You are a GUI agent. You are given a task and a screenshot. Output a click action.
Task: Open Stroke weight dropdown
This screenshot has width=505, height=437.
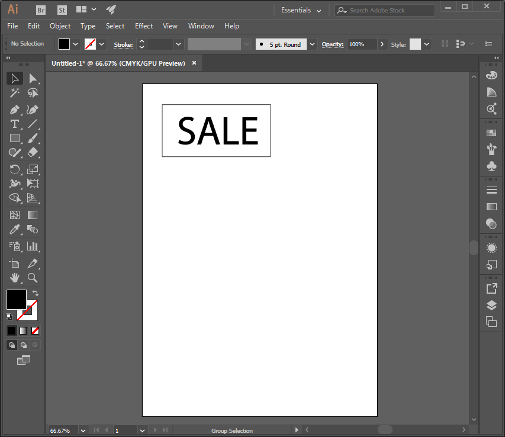coord(178,44)
